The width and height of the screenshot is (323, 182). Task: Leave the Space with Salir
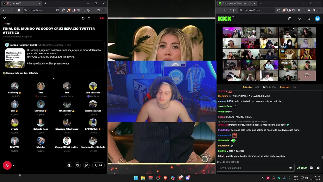(102, 18)
